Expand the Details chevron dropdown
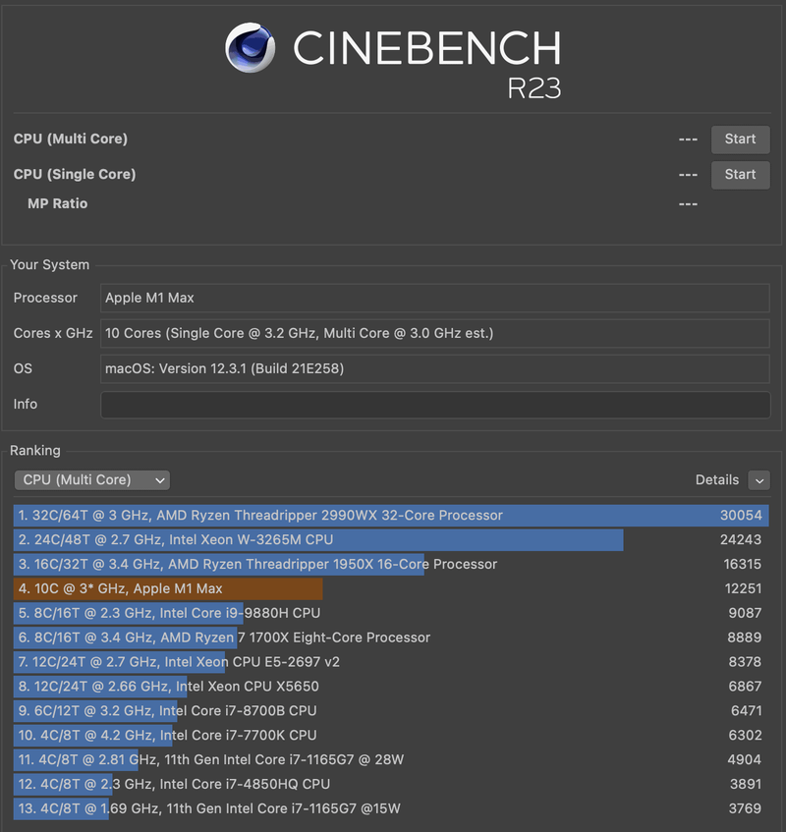 [758, 480]
